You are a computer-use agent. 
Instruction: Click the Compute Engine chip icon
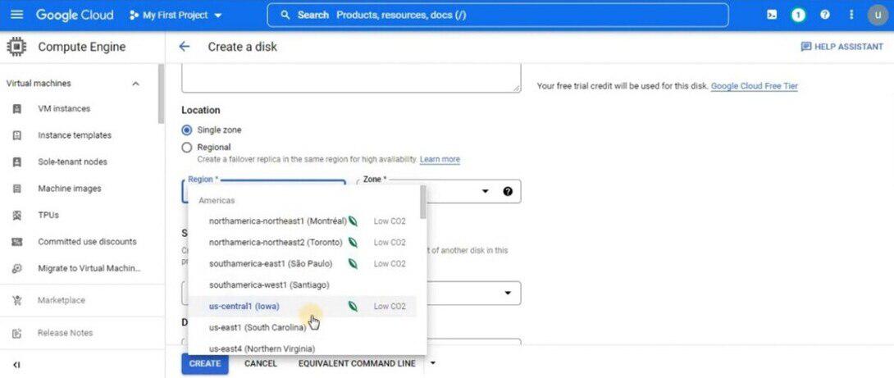[16, 47]
